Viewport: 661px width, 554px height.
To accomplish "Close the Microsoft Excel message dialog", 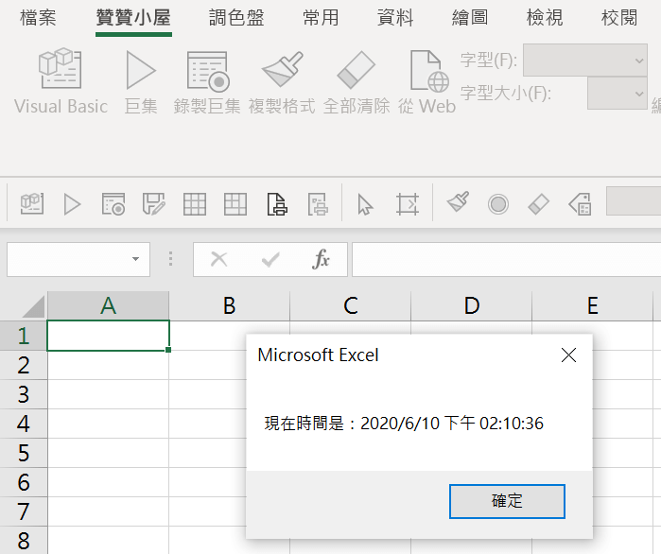I will [568, 355].
